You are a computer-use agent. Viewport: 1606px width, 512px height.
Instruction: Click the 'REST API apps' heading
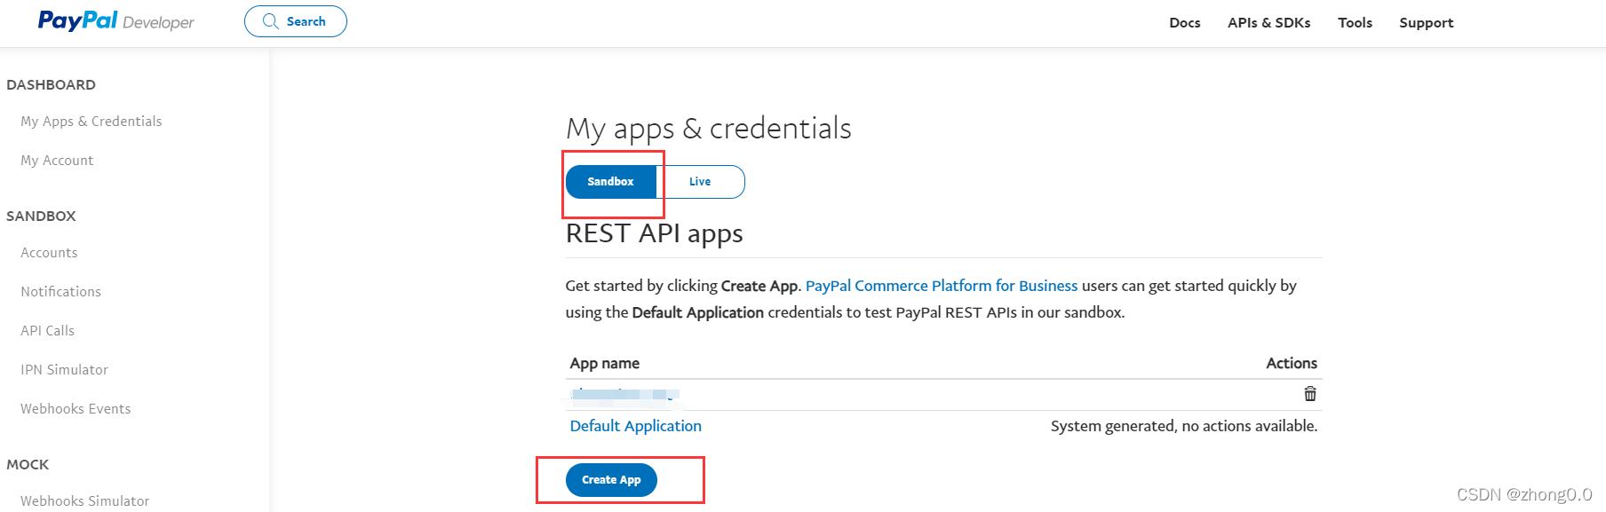pos(655,233)
